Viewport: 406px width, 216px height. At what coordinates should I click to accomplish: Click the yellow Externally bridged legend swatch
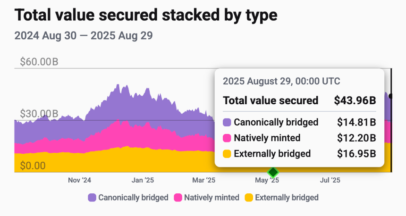click(x=249, y=198)
